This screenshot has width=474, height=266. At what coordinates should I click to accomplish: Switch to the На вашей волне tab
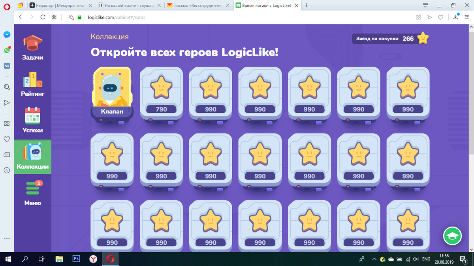click(129, 6)
